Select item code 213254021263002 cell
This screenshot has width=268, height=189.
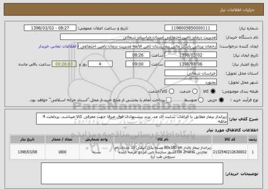tap(230, 152)
